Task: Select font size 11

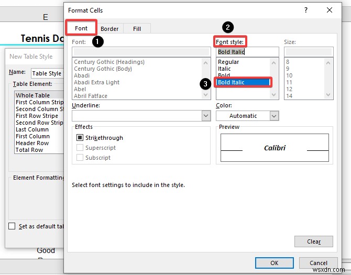Action: 289,82
